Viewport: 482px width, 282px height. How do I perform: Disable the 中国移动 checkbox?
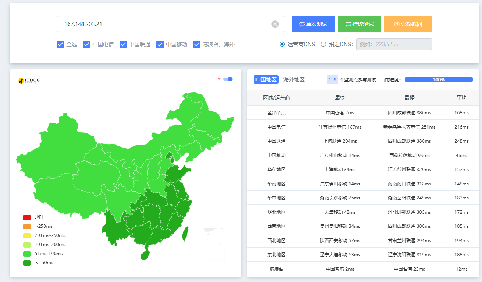[160, 44]
